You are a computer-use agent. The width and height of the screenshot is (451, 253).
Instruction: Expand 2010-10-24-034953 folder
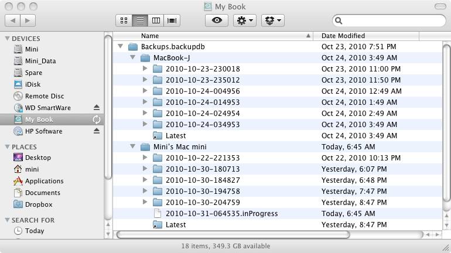145,124
